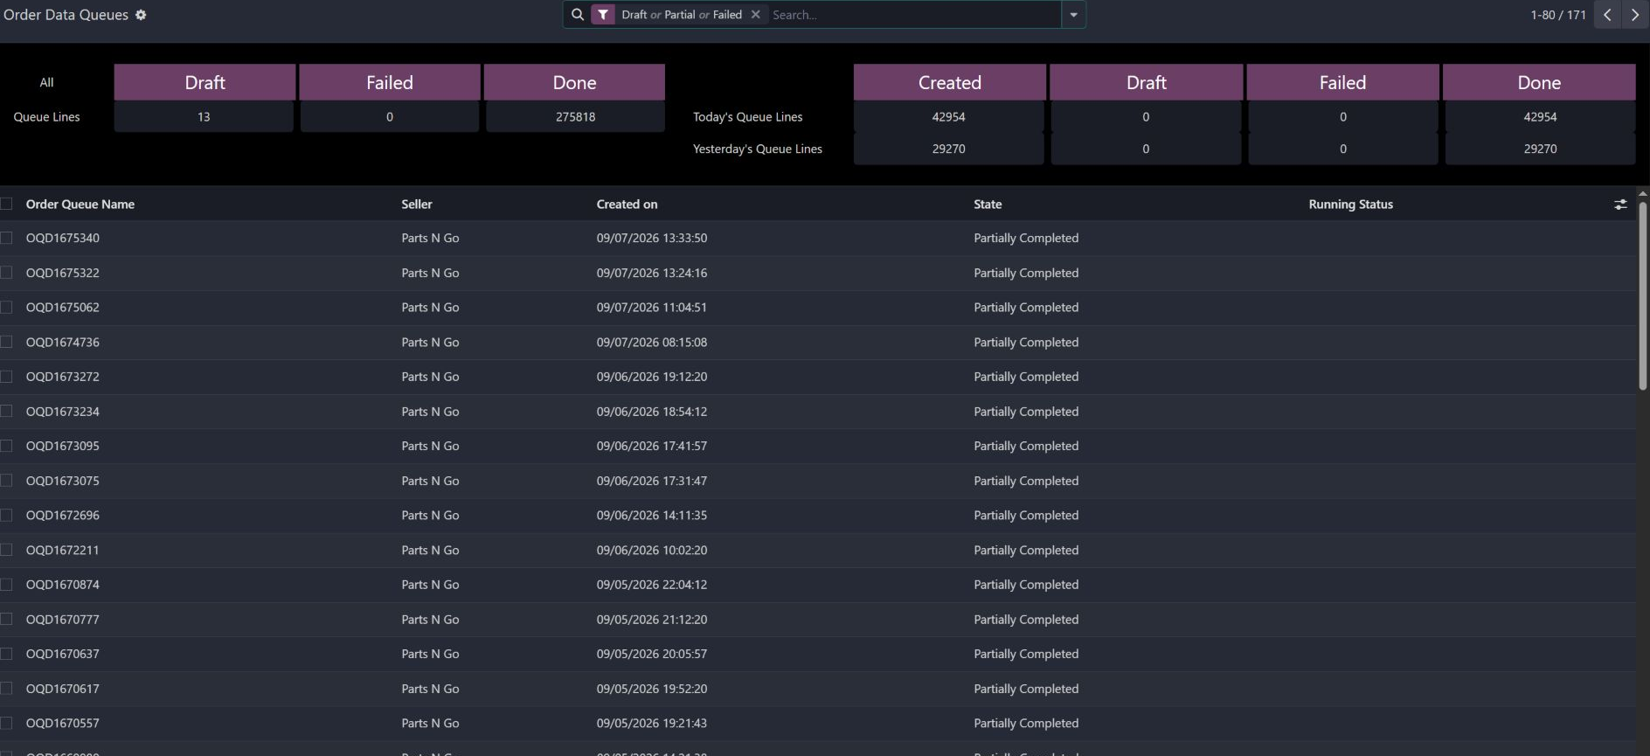Tick the select-all header checkbox
The image size is (1650, 756).
(7, 204)
